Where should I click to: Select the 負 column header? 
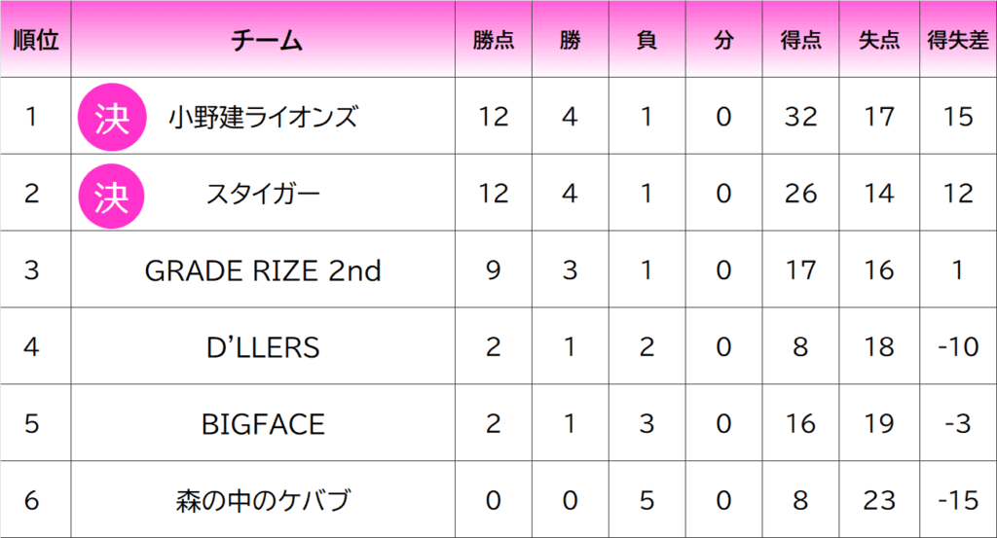pyautogui.click(x=646, y=41)
